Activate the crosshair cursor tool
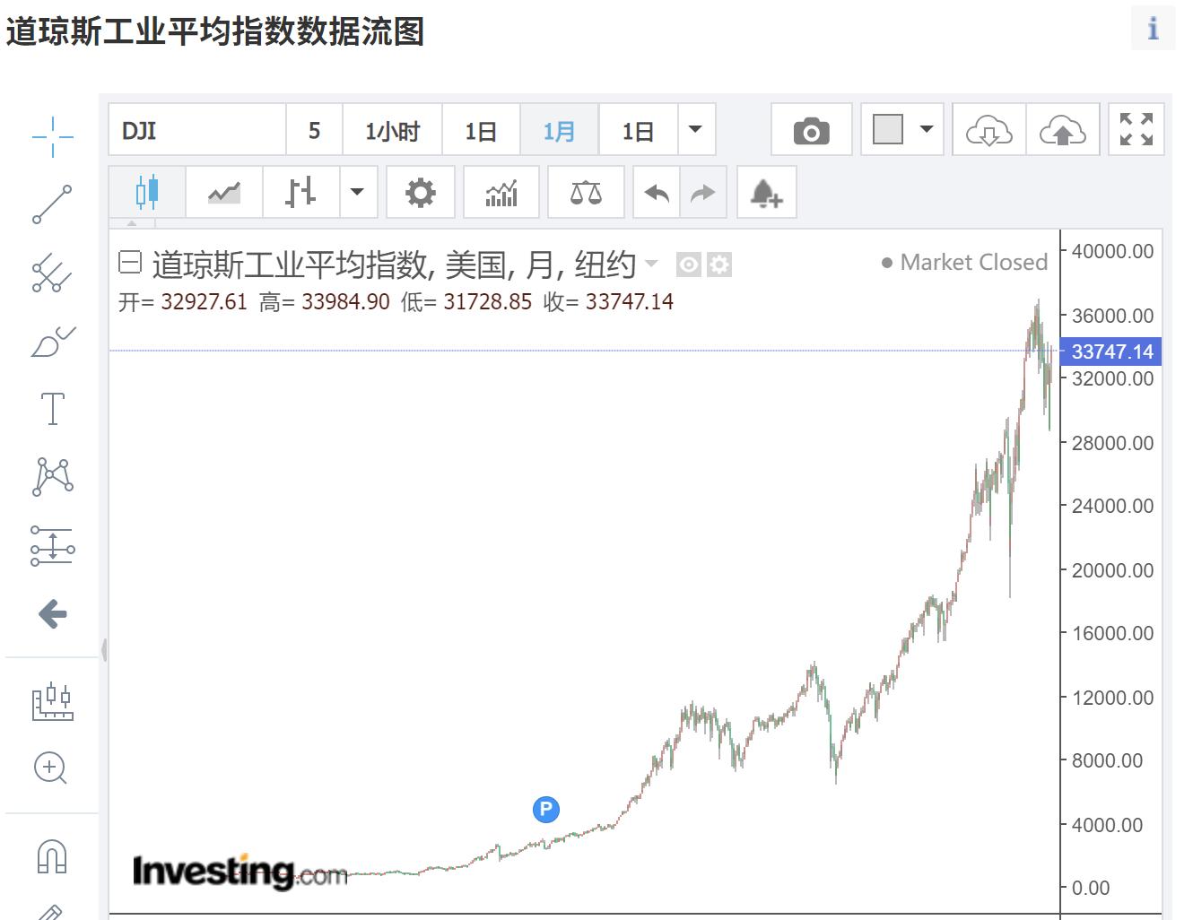The width and height of the screenshot is (1193, 920). 52,135
